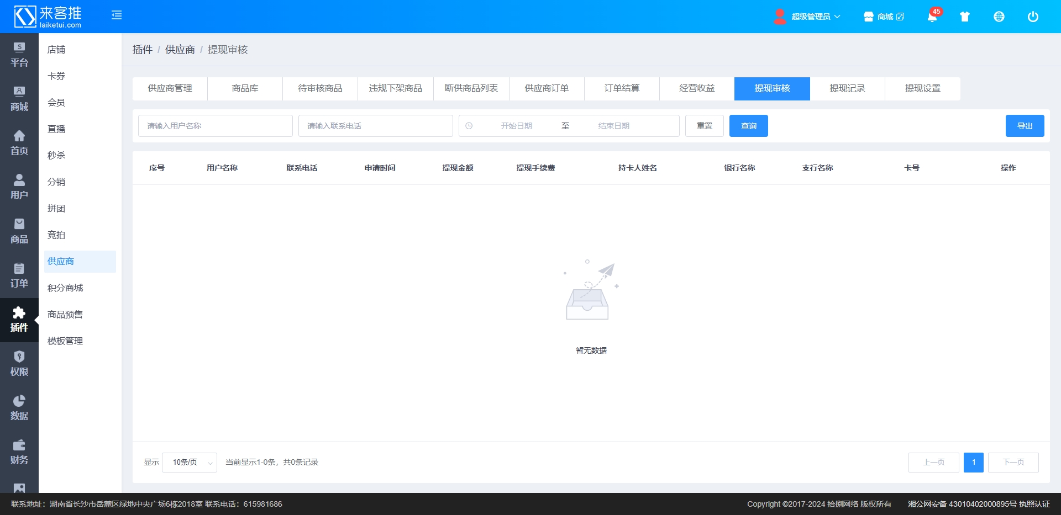Go to the 首页 home icon in sidebar

(19, 143)
